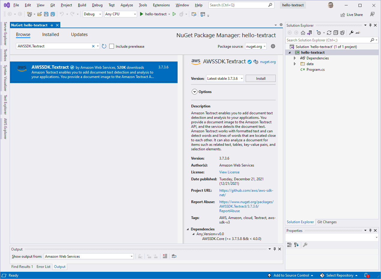Image resolution: width=381 pixels, height=279 pixels.
Task: Clear all output in Output window
Action: [x=165, y=256]
